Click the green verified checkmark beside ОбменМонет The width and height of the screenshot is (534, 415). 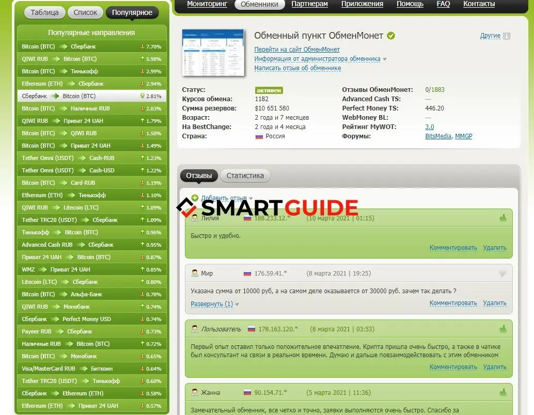coord(391,36)
